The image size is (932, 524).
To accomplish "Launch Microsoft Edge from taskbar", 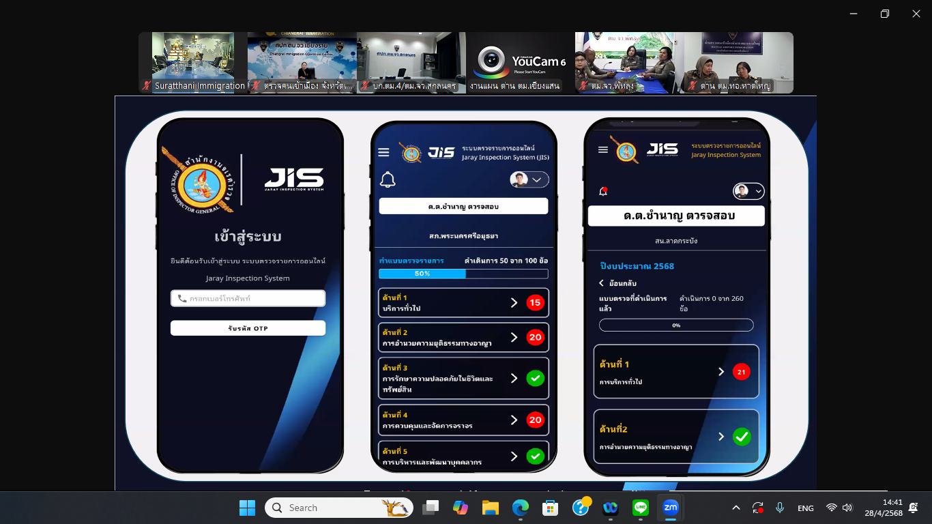I will tap(521, 508).
